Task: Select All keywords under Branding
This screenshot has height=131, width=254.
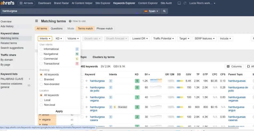Action: tap(41, 75)
